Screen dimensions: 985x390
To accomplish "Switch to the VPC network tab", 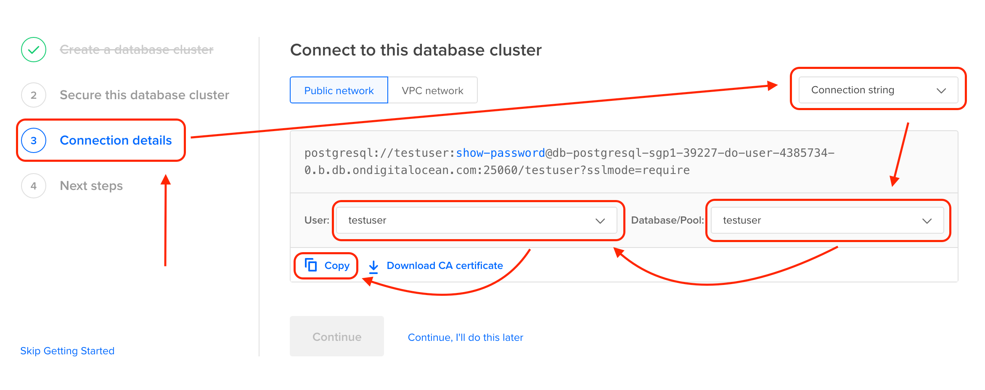I will click(x=433, y=90).
